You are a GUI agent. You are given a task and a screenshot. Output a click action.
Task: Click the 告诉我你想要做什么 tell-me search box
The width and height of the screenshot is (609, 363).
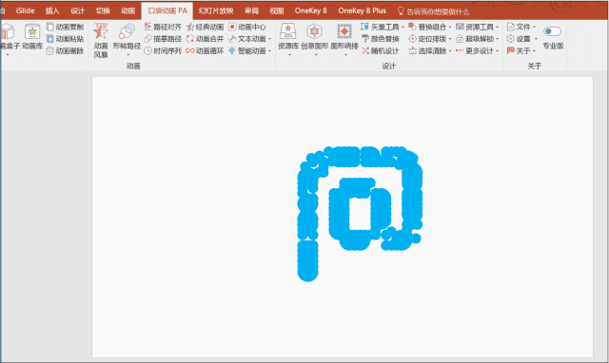(x=434, y=11)
